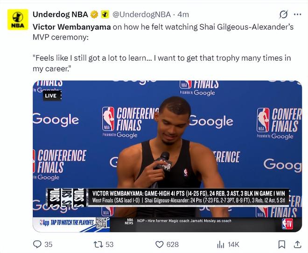Click the 'Tap to watch the playoffs' banner
Viewport: 308px width, 253px height.
[67, 223]
